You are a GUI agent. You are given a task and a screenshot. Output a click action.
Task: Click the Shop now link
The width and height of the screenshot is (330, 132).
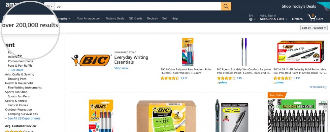tap(122, 68)
